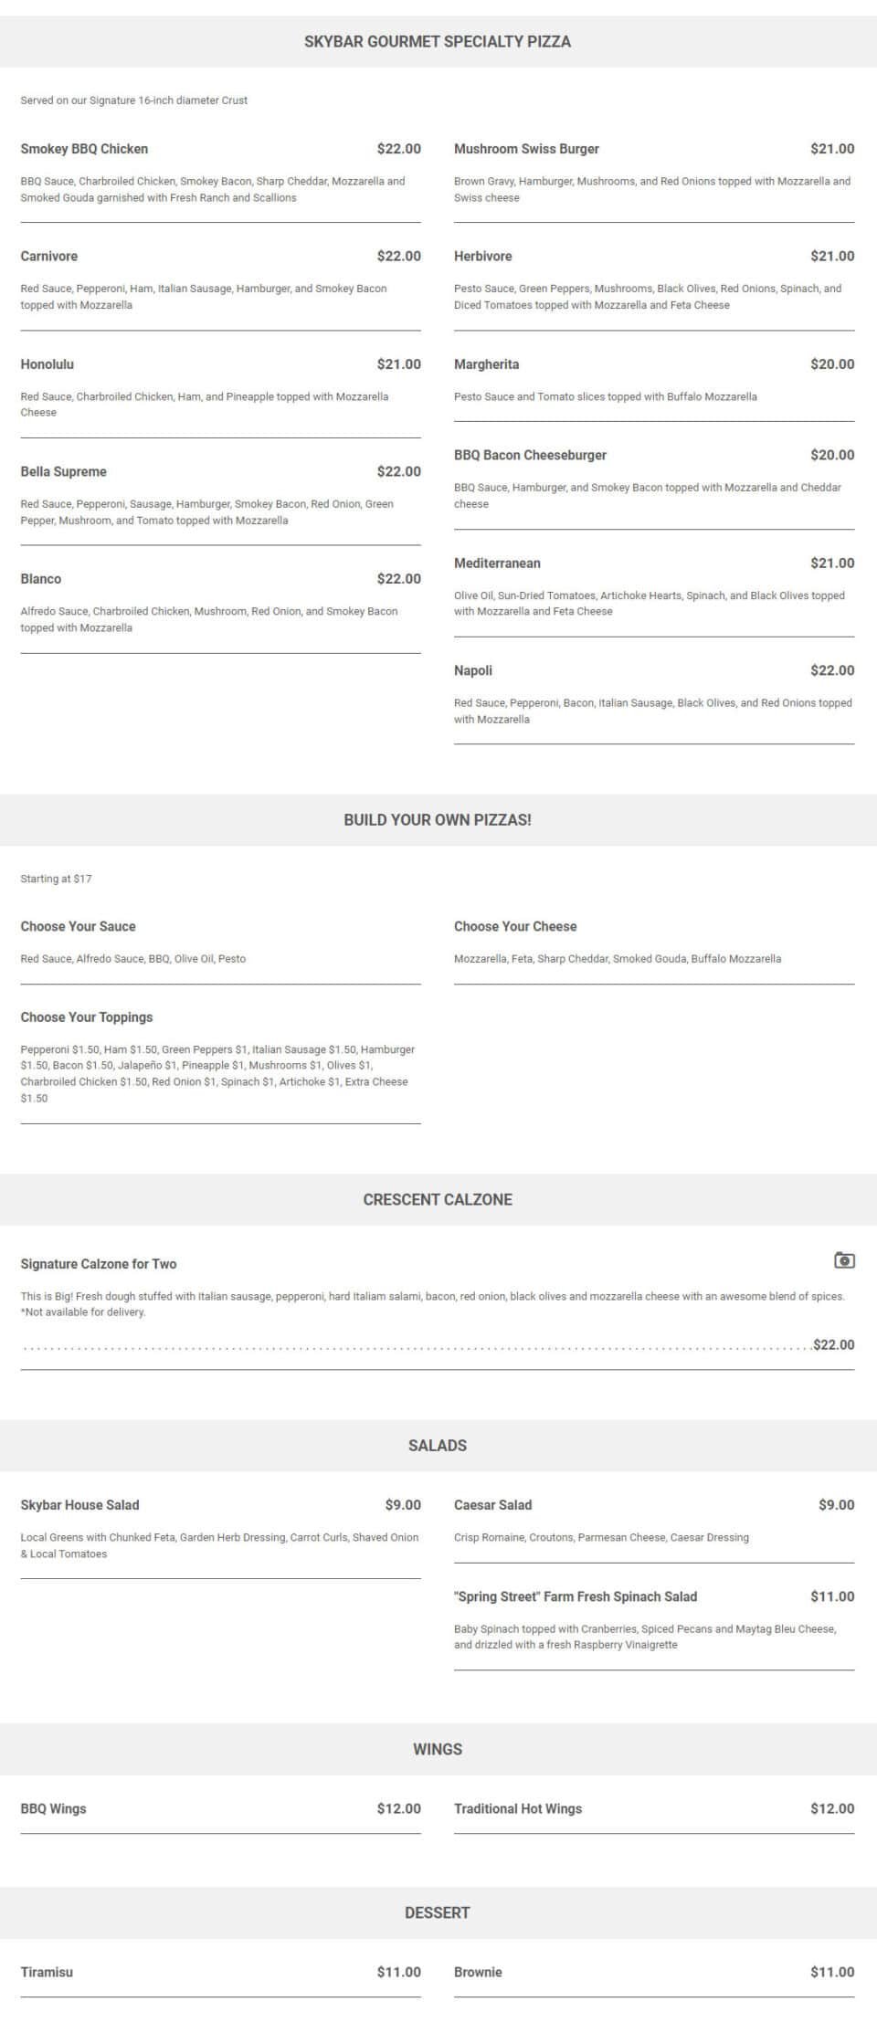Select the Margherita pizza title
This screenshot has width=877, height=2033.
click(486, 364)
